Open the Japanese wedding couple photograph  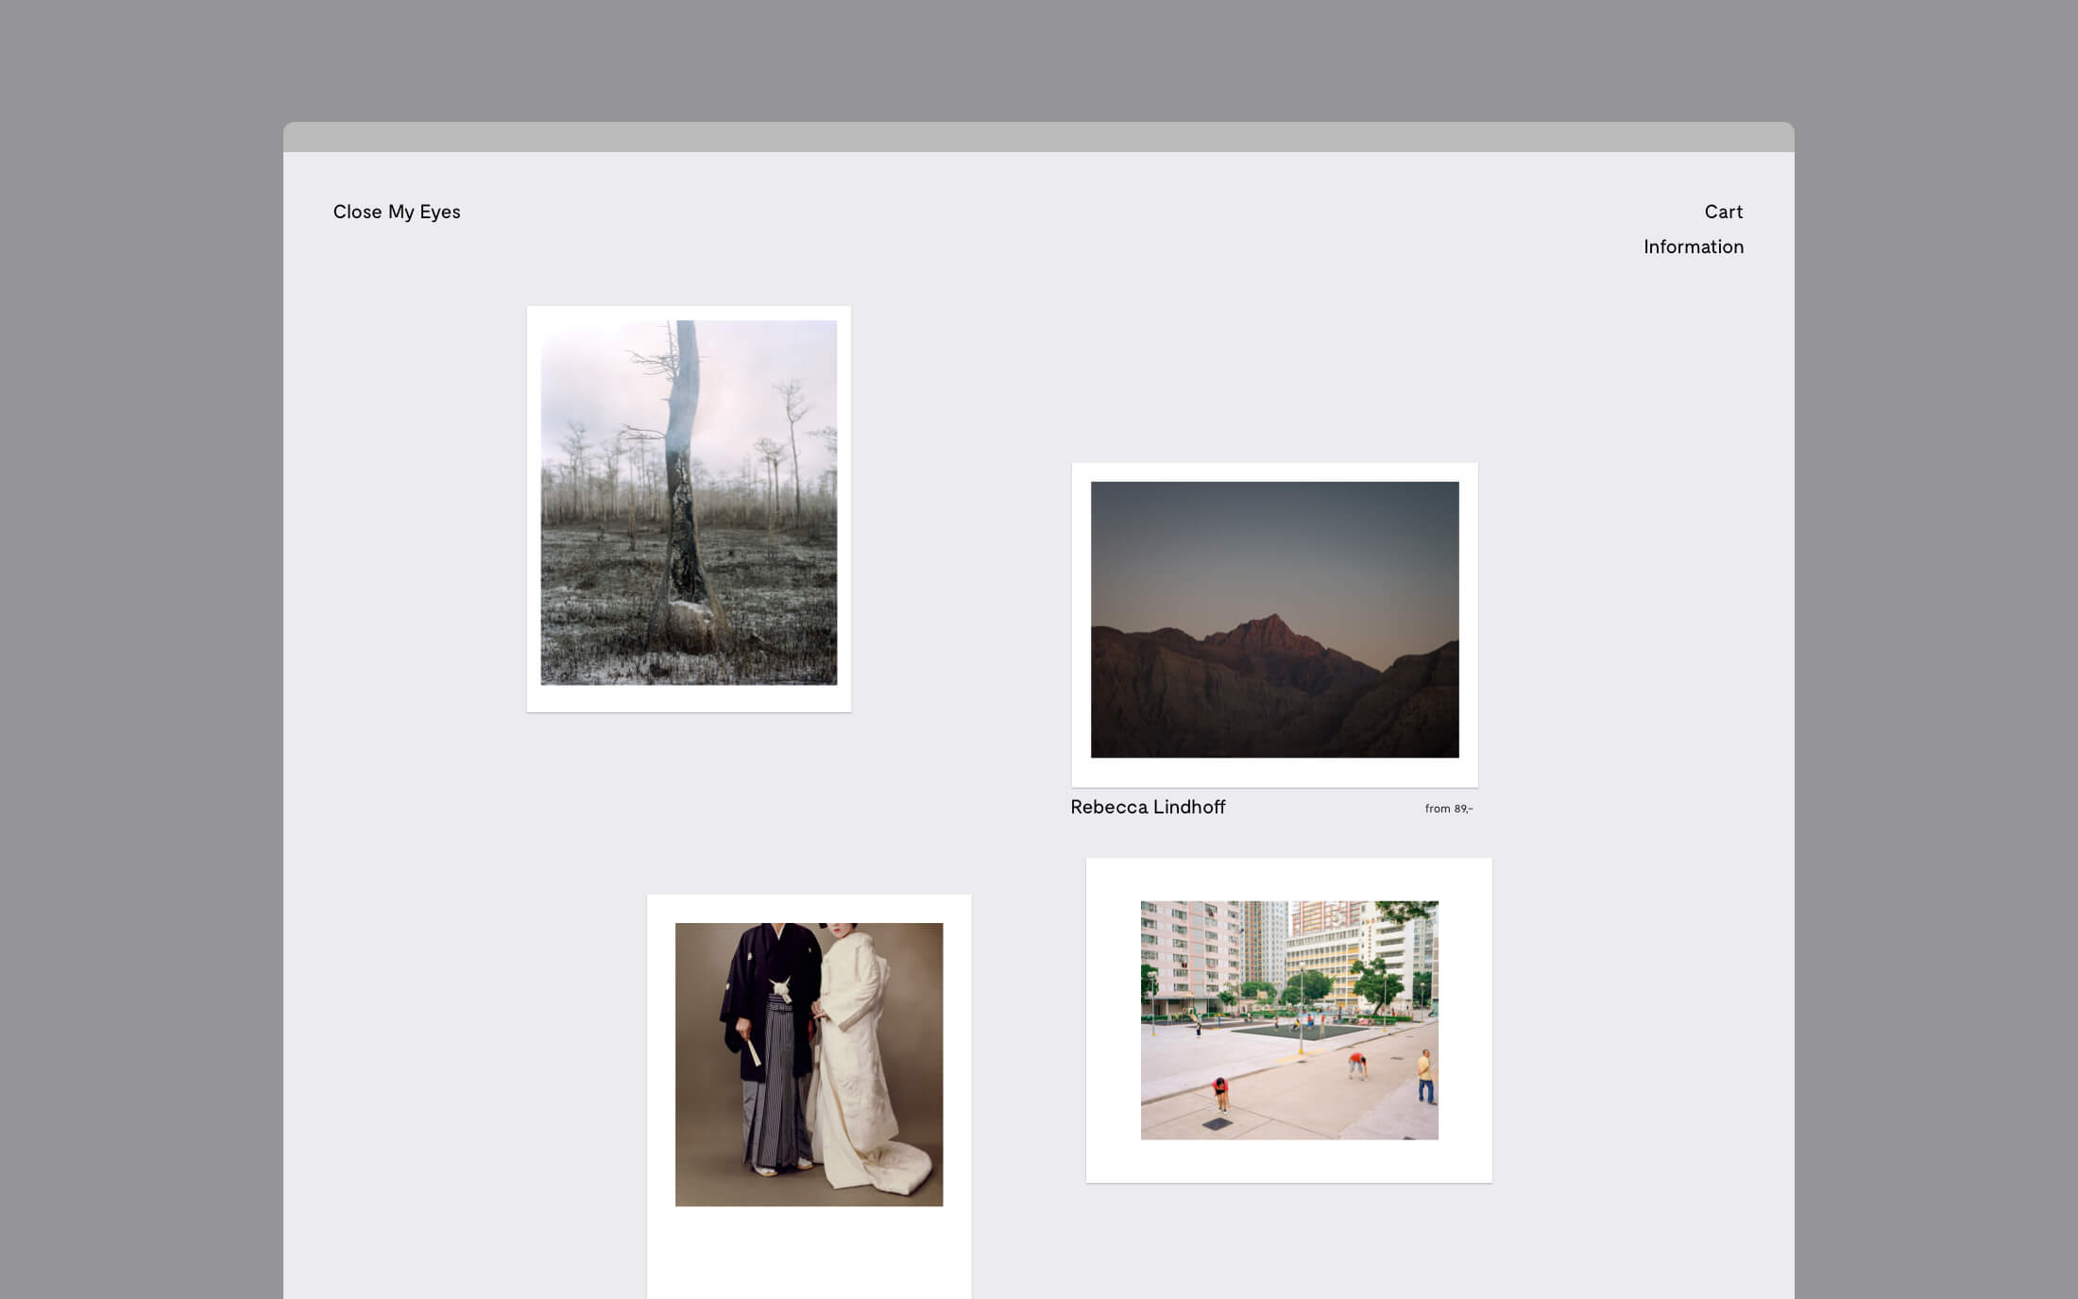(x=809, y=1096)
